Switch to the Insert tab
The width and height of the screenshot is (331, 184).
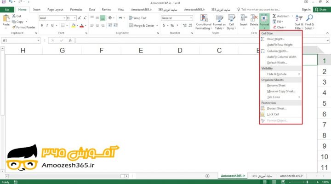(37, 10)
